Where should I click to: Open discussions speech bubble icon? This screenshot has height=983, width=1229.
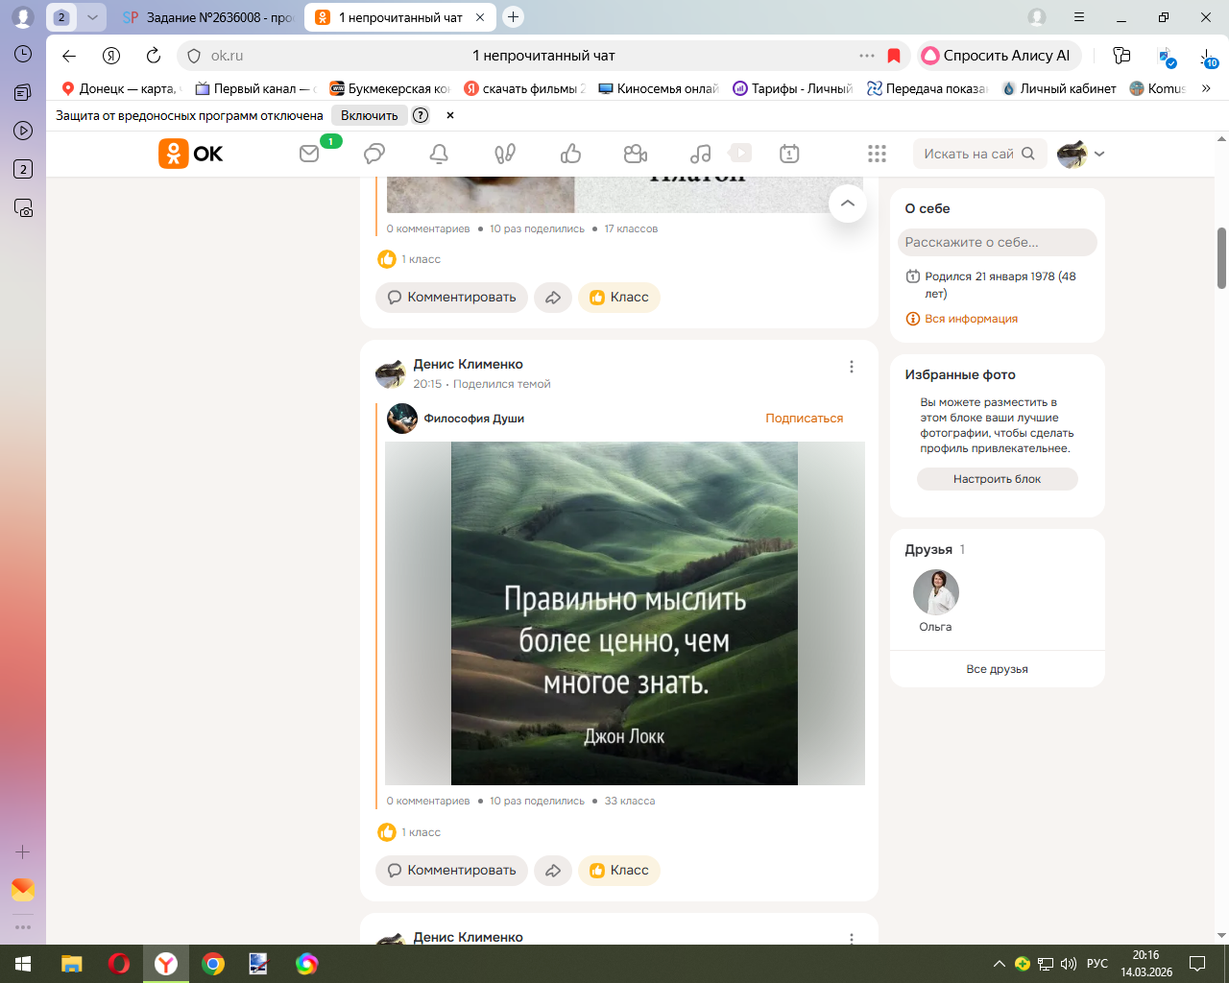pyautogui.click(x=374, y=154)
